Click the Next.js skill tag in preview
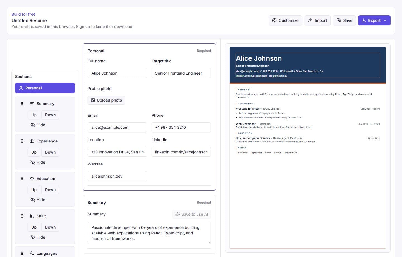Screen dimensions: 402x257 [278, 153]
